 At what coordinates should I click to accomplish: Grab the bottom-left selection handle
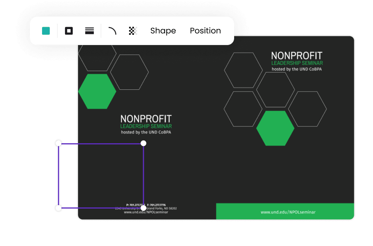pyautogui.click(x=59, y=208)
